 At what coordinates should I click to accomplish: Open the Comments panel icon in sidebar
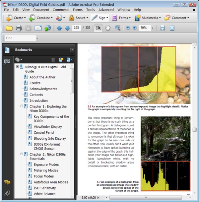point(7,182)
